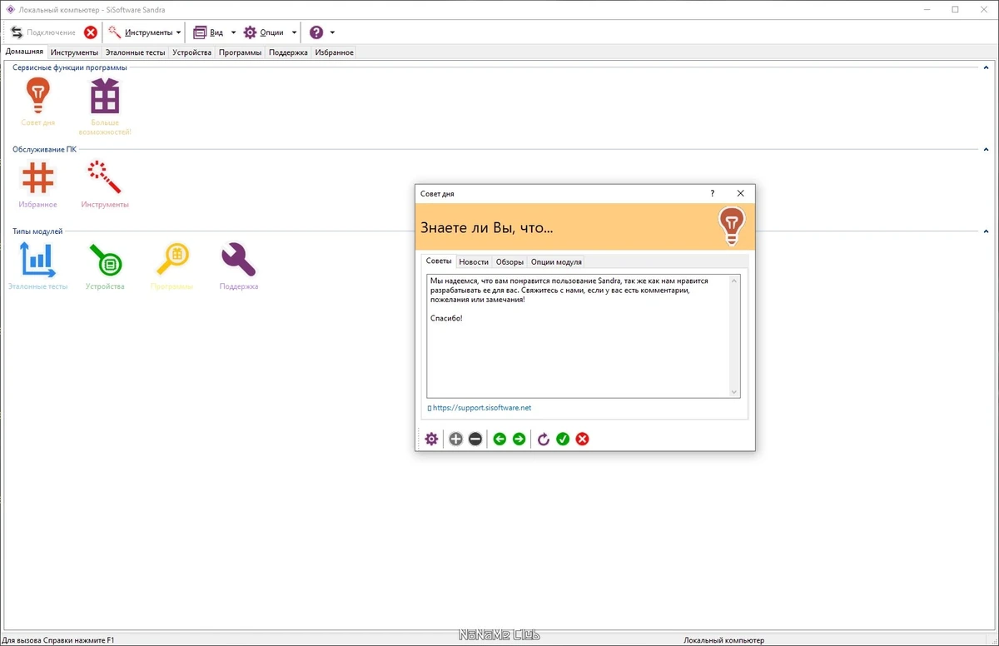The width and height of the screenshot is (999, 646).
Task: Open the Больше возможностей gift icon
Action: (x=105, y=96)
